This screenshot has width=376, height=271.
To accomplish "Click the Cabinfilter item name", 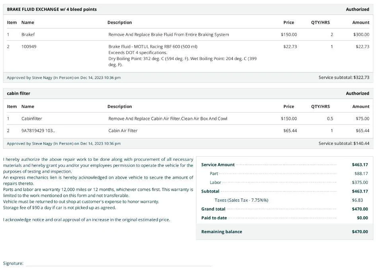I will click(x=32, y=119).
